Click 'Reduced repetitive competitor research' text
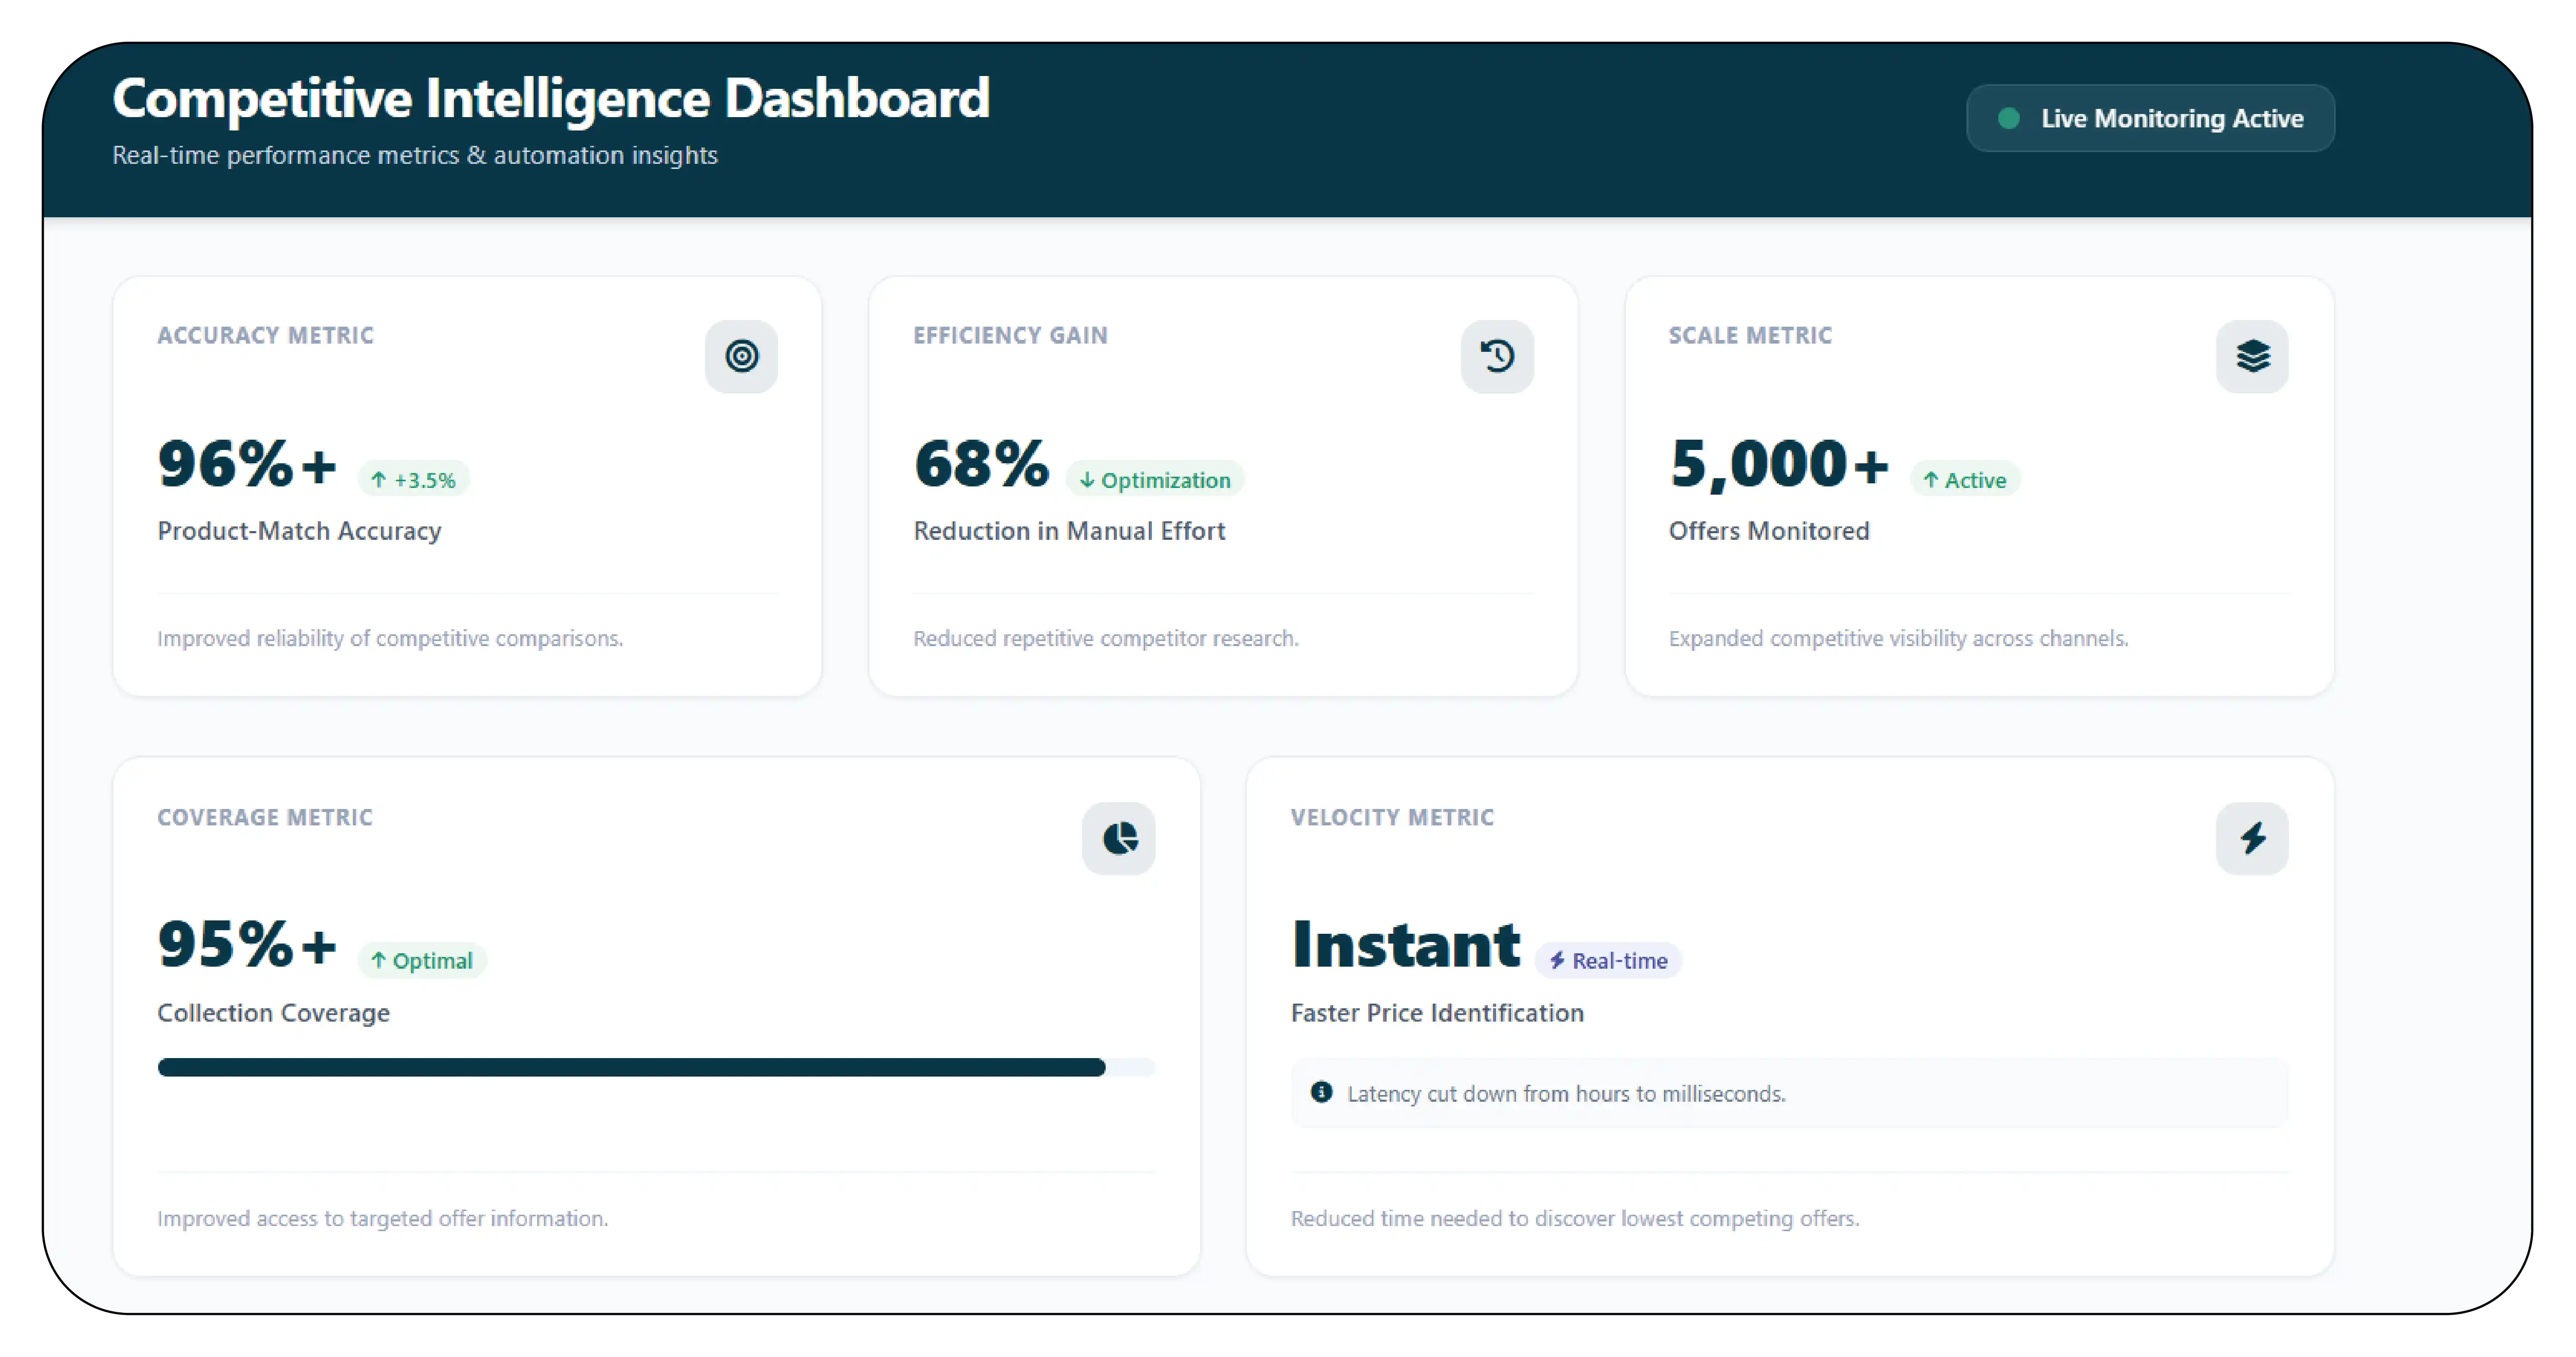Screen dimensions: 2576x1357 1106,638
